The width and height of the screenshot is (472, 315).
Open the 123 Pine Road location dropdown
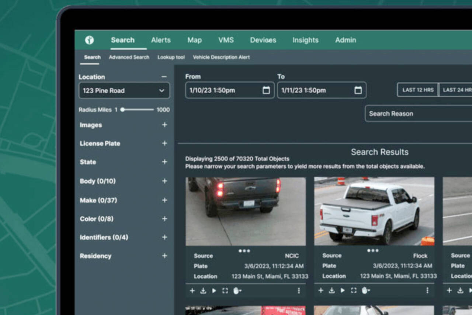(x=124, y=90)
